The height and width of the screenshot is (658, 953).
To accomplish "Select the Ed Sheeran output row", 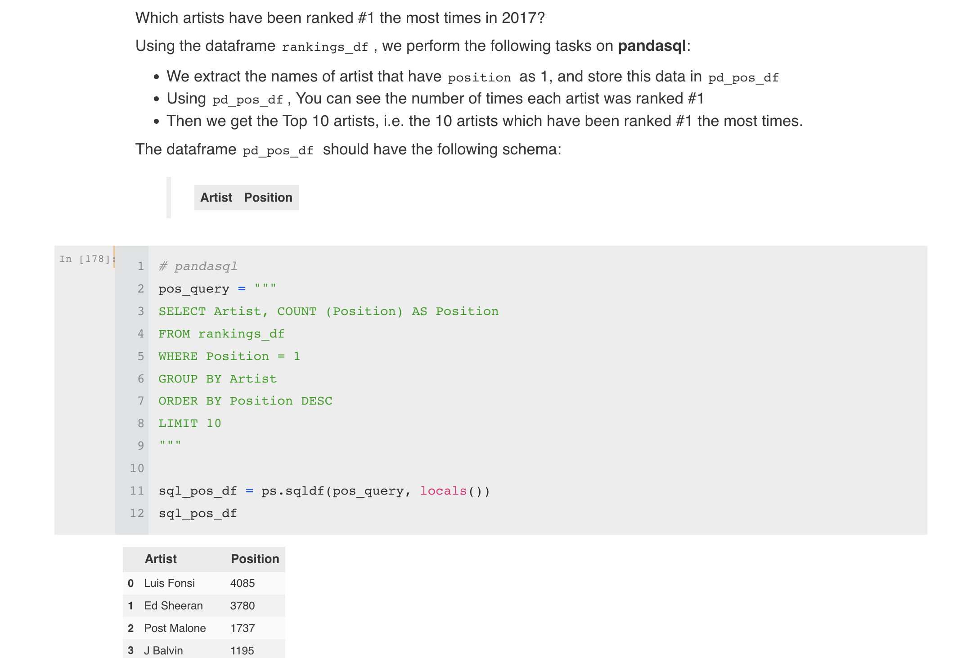I will (x=204, y=606).
